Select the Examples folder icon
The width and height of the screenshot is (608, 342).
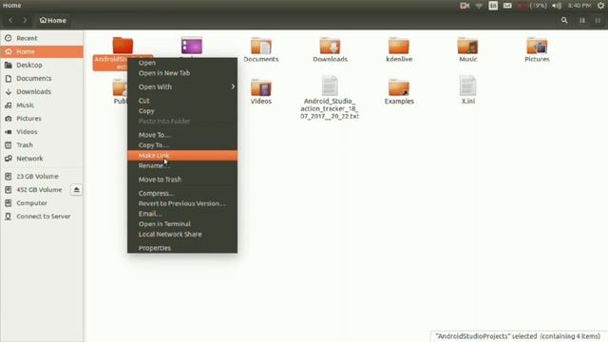pos(399,87)
